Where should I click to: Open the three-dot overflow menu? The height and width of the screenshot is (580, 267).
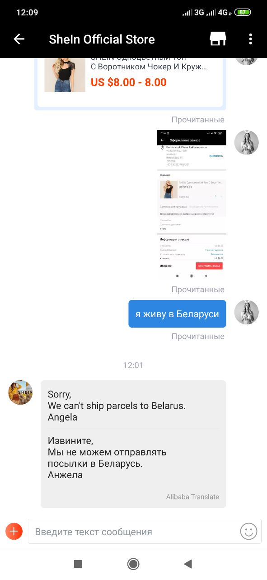(x=250, y=39)
